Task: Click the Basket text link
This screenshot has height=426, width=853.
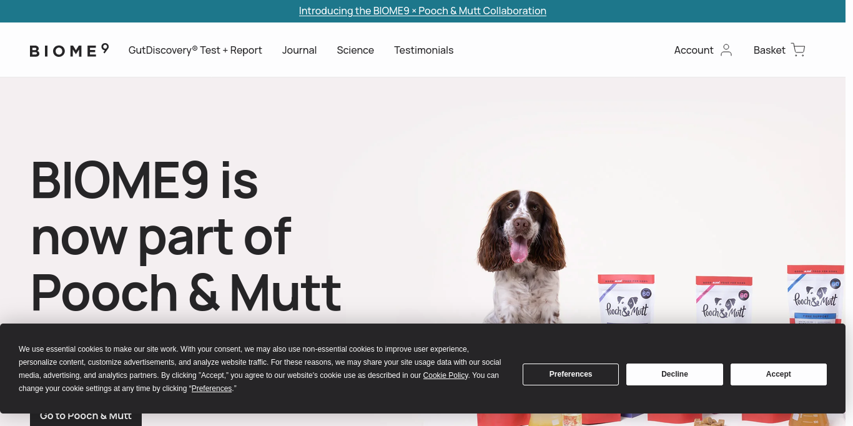Action: pyautogui.click(x=769, y=50)
